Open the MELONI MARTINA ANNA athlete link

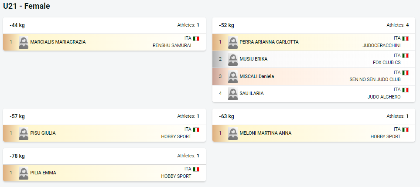tap(266, 133)
